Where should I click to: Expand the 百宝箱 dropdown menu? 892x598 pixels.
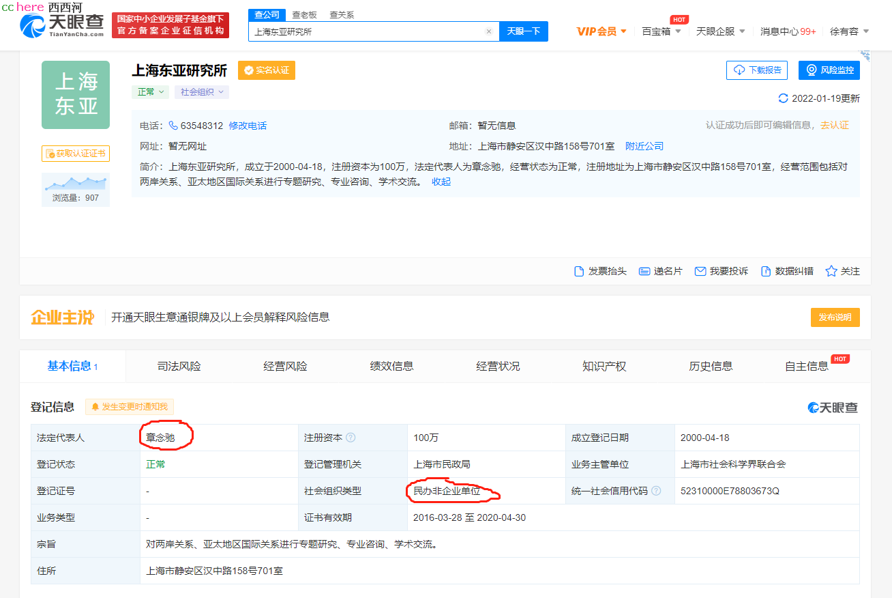661,31
